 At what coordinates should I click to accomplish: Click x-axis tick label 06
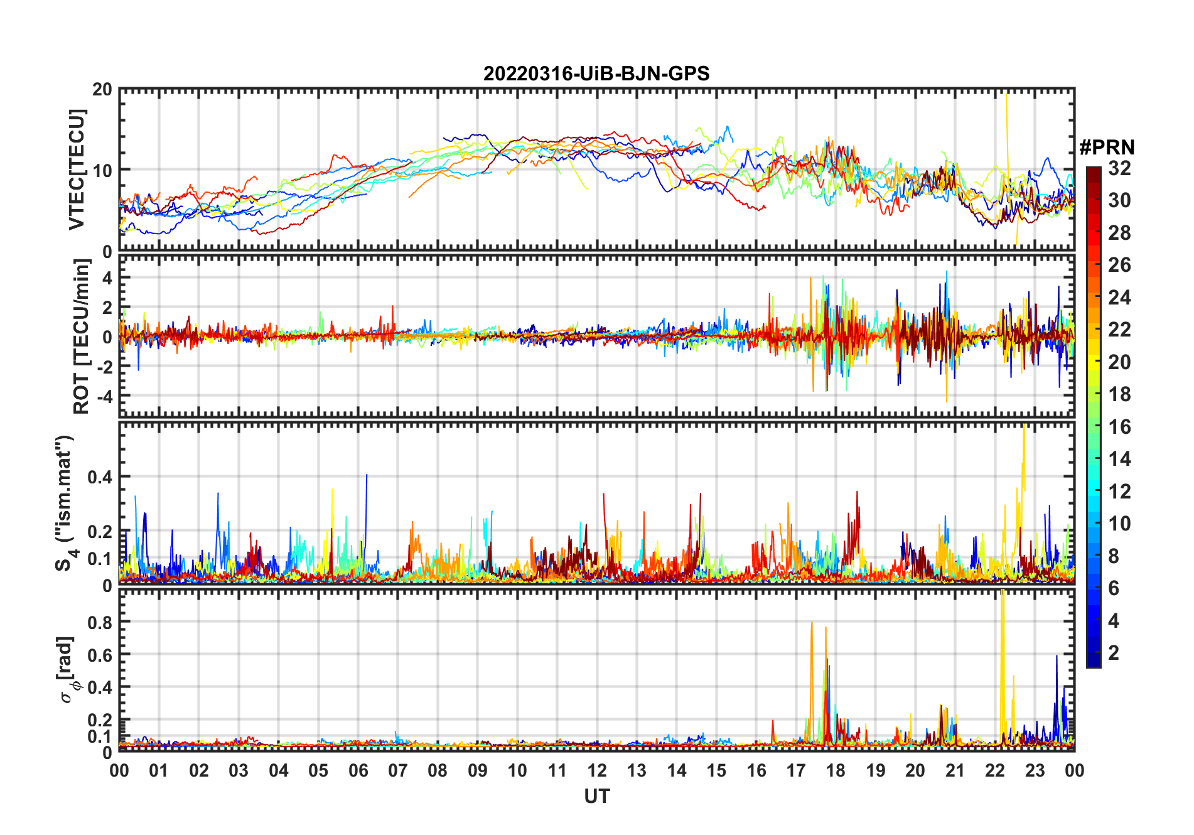358,770
